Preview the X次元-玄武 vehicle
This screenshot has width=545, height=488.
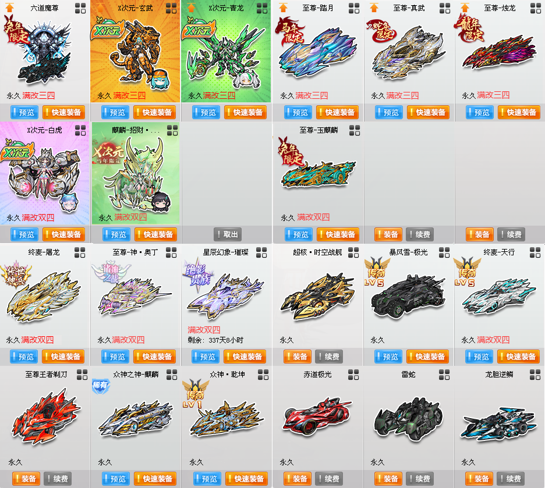[x=115, y=112]
